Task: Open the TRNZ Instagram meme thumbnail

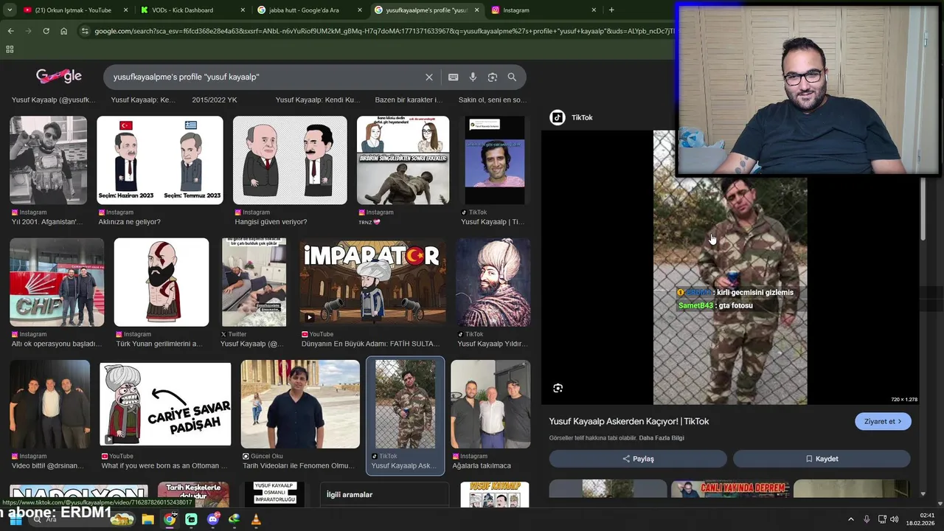Action: tap(403, 160)
